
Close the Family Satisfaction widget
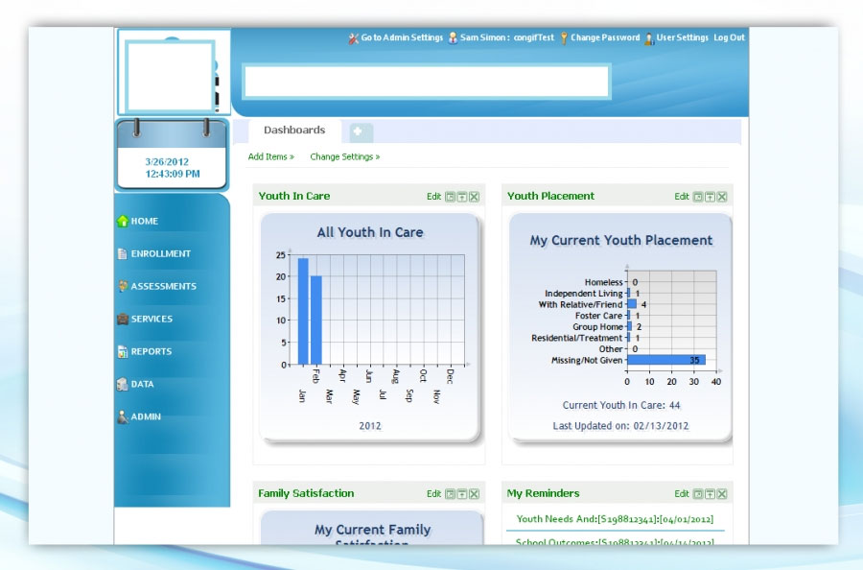[474, 494]
